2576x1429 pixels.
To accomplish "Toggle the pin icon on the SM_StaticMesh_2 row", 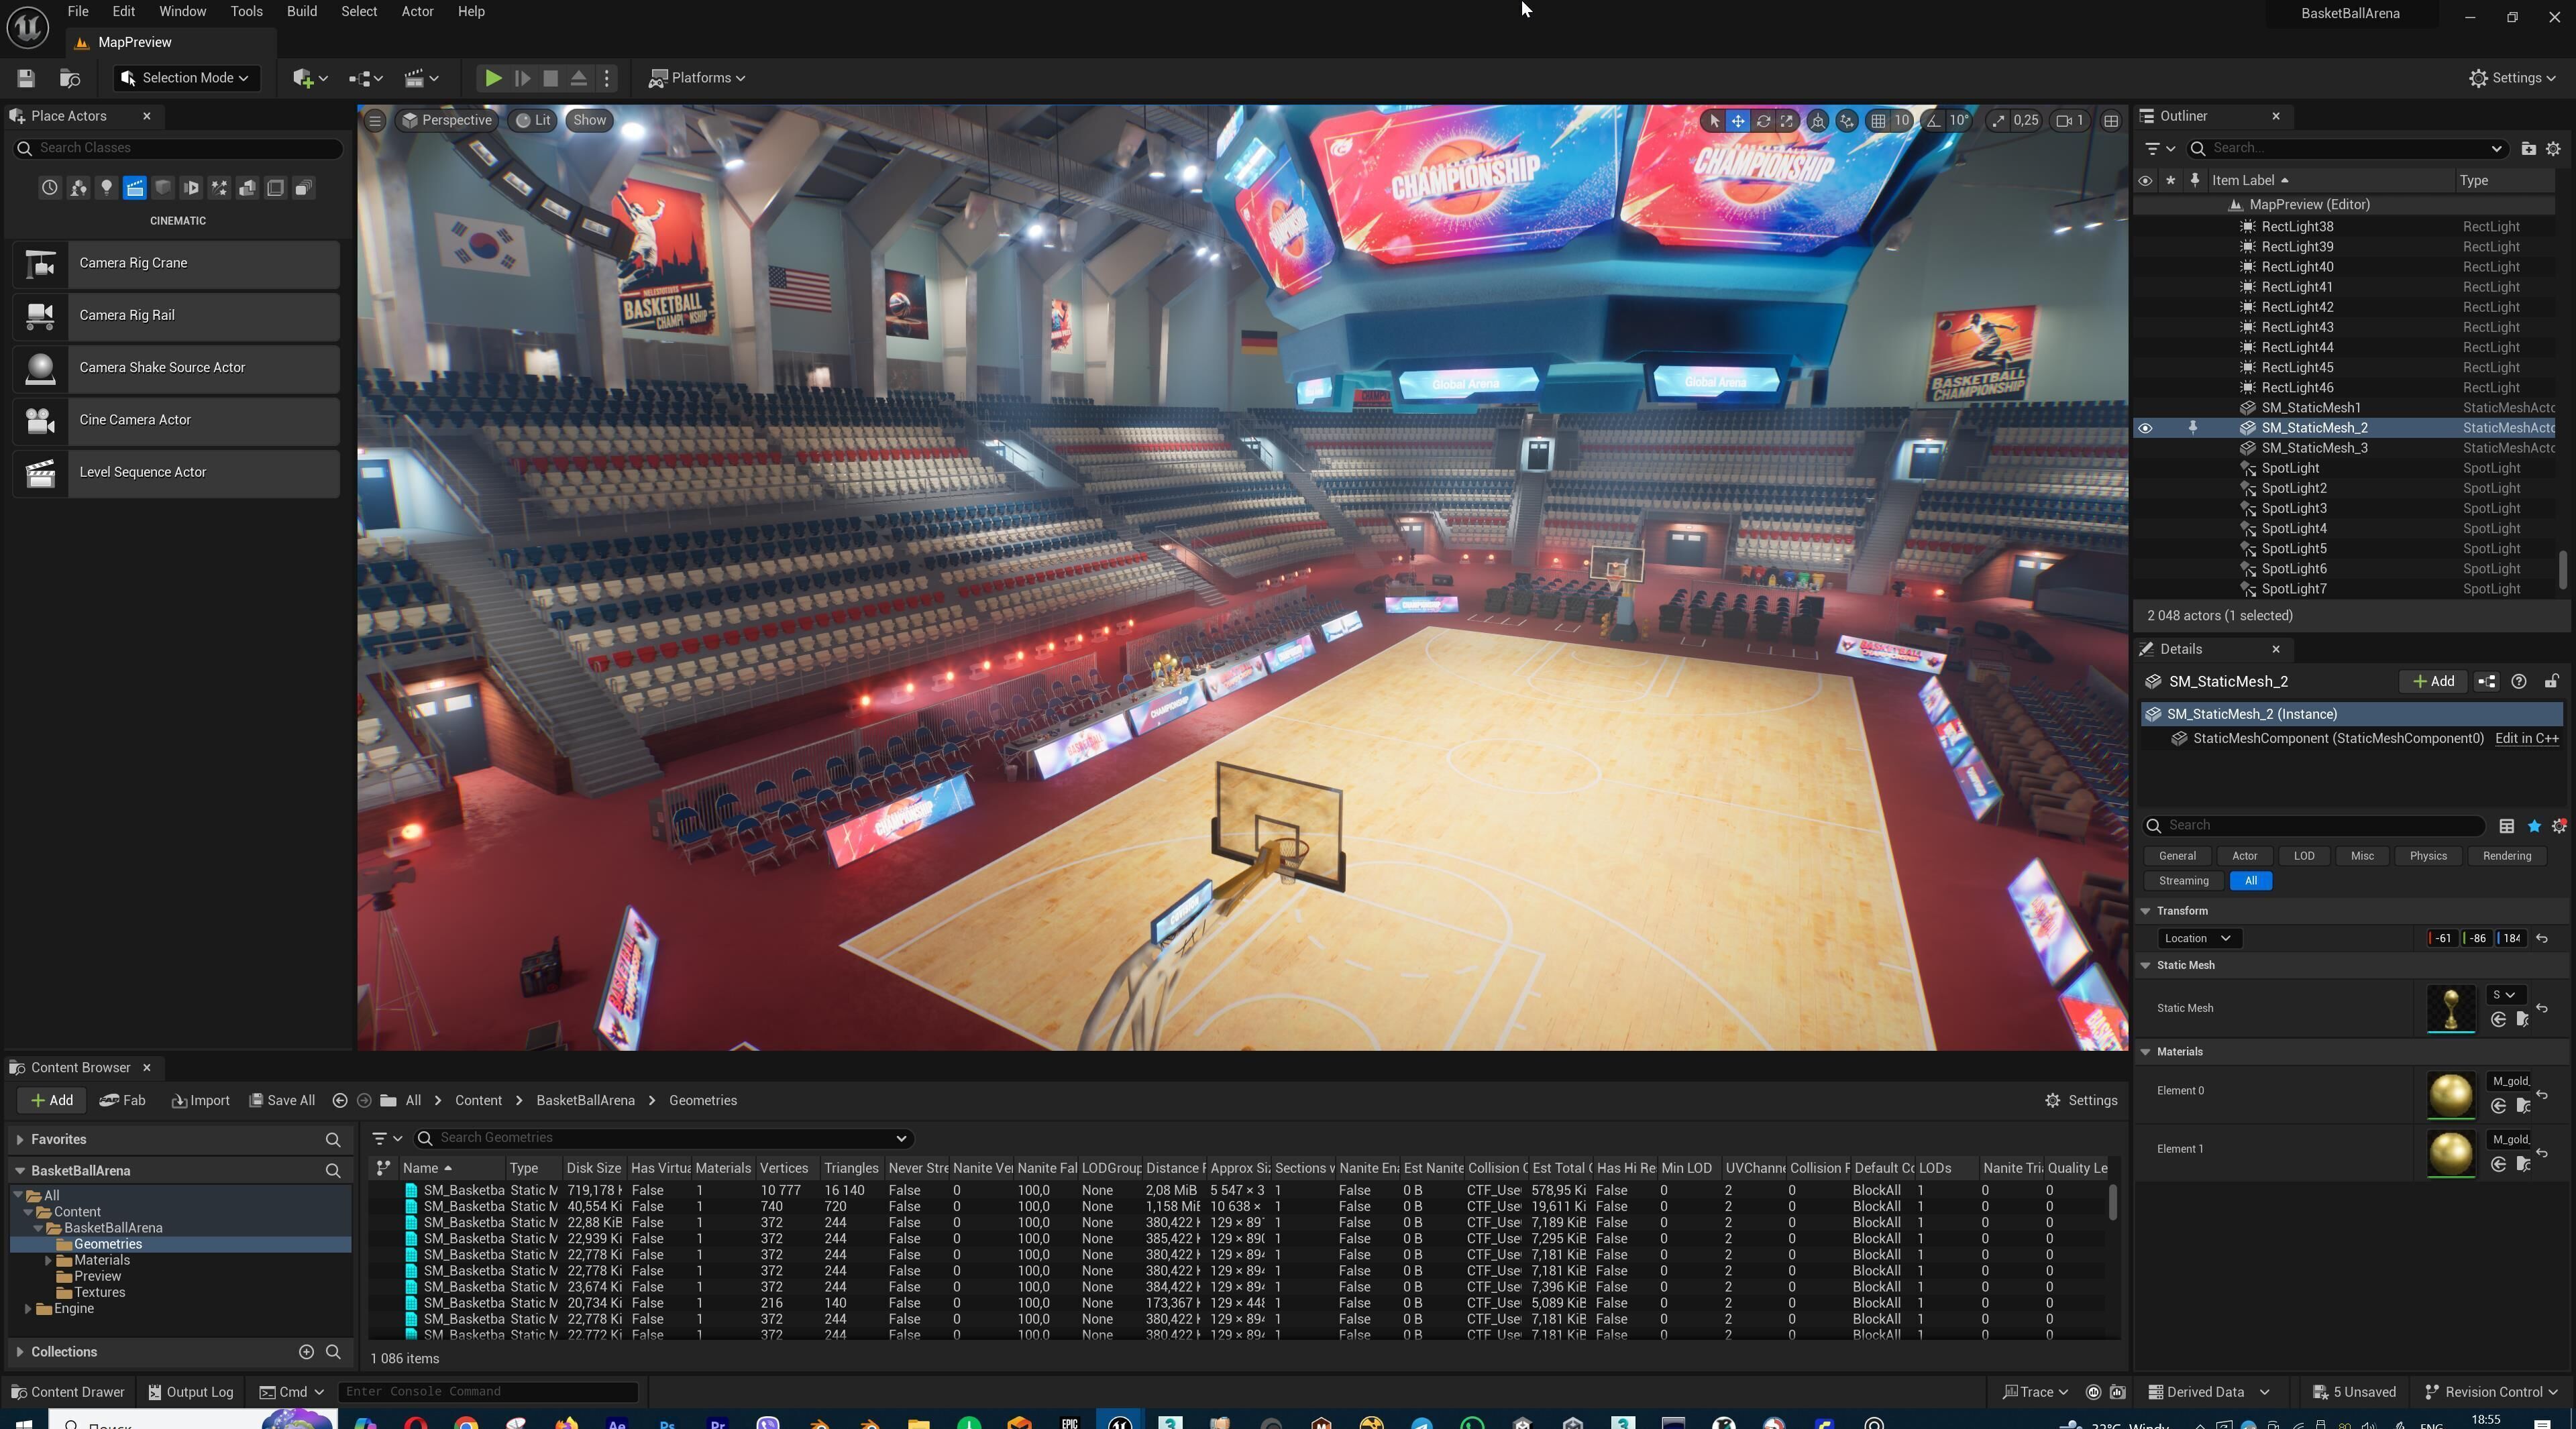I will 2193,428.
